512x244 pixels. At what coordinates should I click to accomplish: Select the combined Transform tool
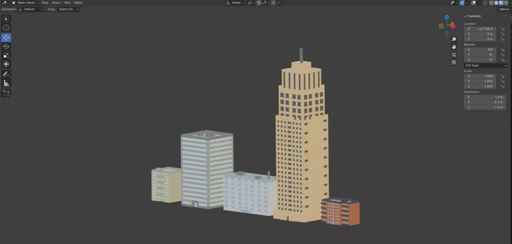tap(6, 64)
